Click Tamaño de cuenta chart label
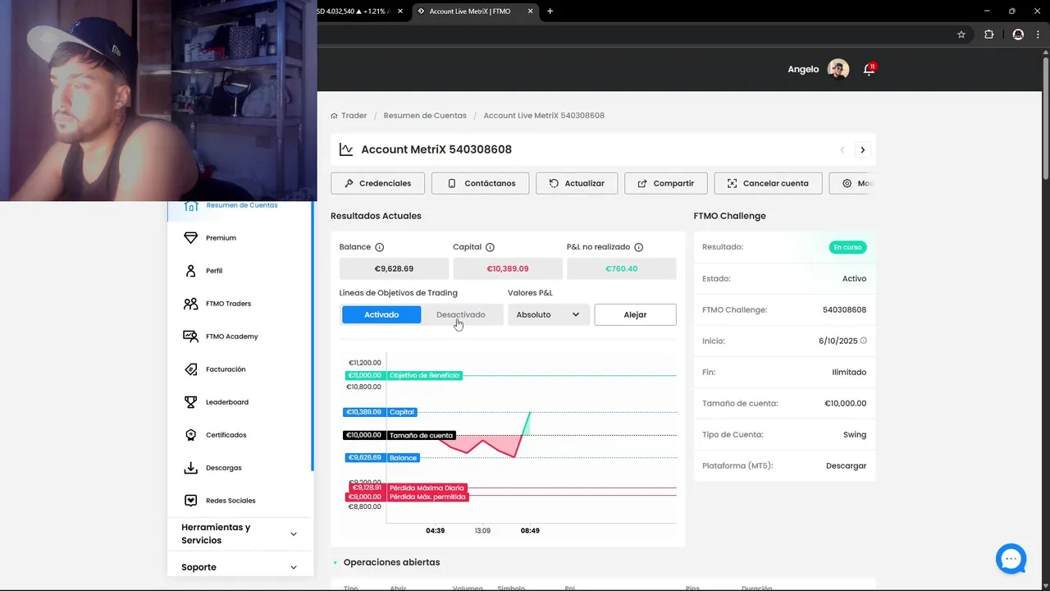This screenshot has width=1050, height=591. point(421,435)
